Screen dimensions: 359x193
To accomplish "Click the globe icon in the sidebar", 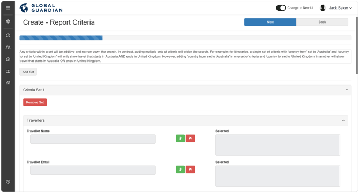I will coord(8,21).
